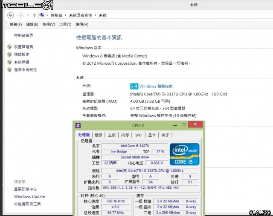This screenshot has height=216, width=273.
Task: Open the Windows 體驗指數 link
Action: tap(156, 86)
